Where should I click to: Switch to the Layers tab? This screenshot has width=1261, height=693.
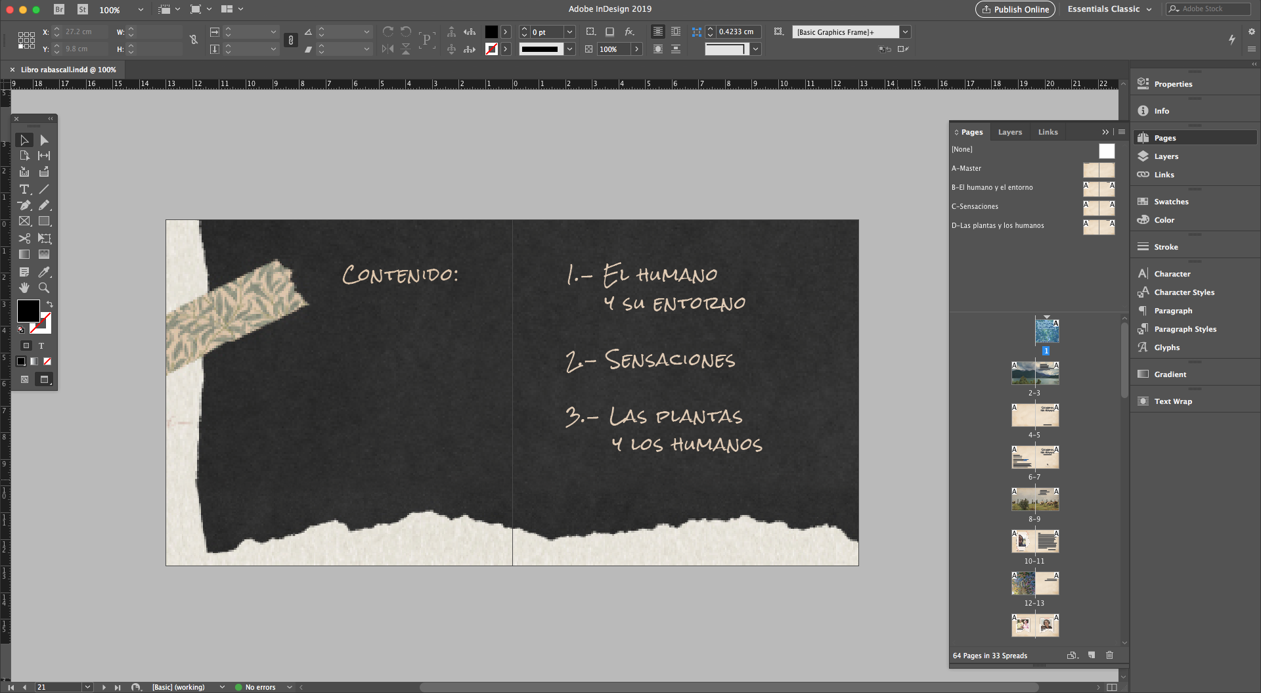(x=1010, y=132)
